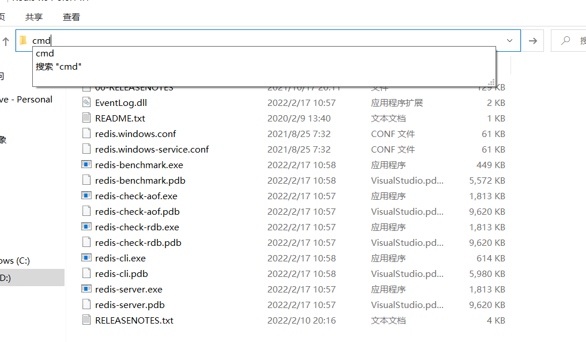Select the file name redis-benchmark.exe
Image resolution: width=586 pixels, height=342 pixels.
tap(139, 165)
